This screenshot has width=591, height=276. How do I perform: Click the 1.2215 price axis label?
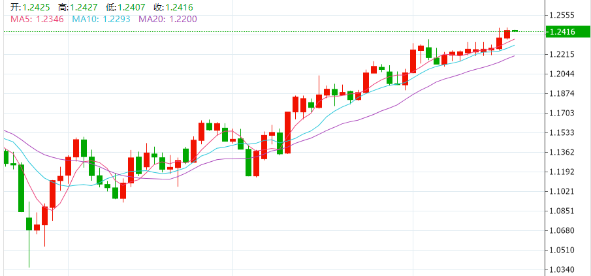567,54
